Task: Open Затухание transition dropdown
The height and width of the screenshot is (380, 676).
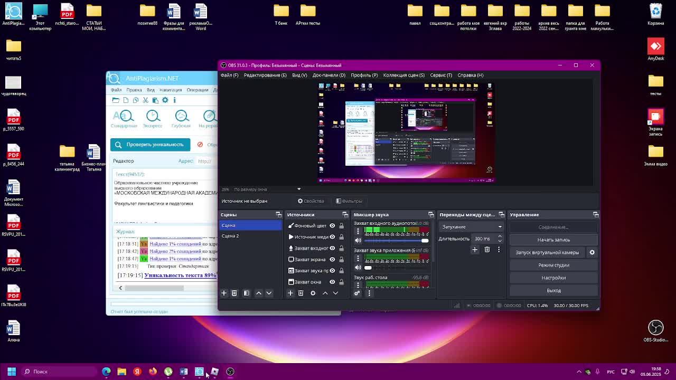Action: [x=471, y=227]
